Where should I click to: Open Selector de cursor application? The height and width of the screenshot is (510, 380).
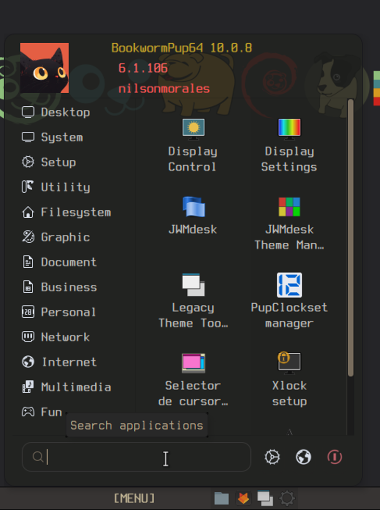(193, 379)
